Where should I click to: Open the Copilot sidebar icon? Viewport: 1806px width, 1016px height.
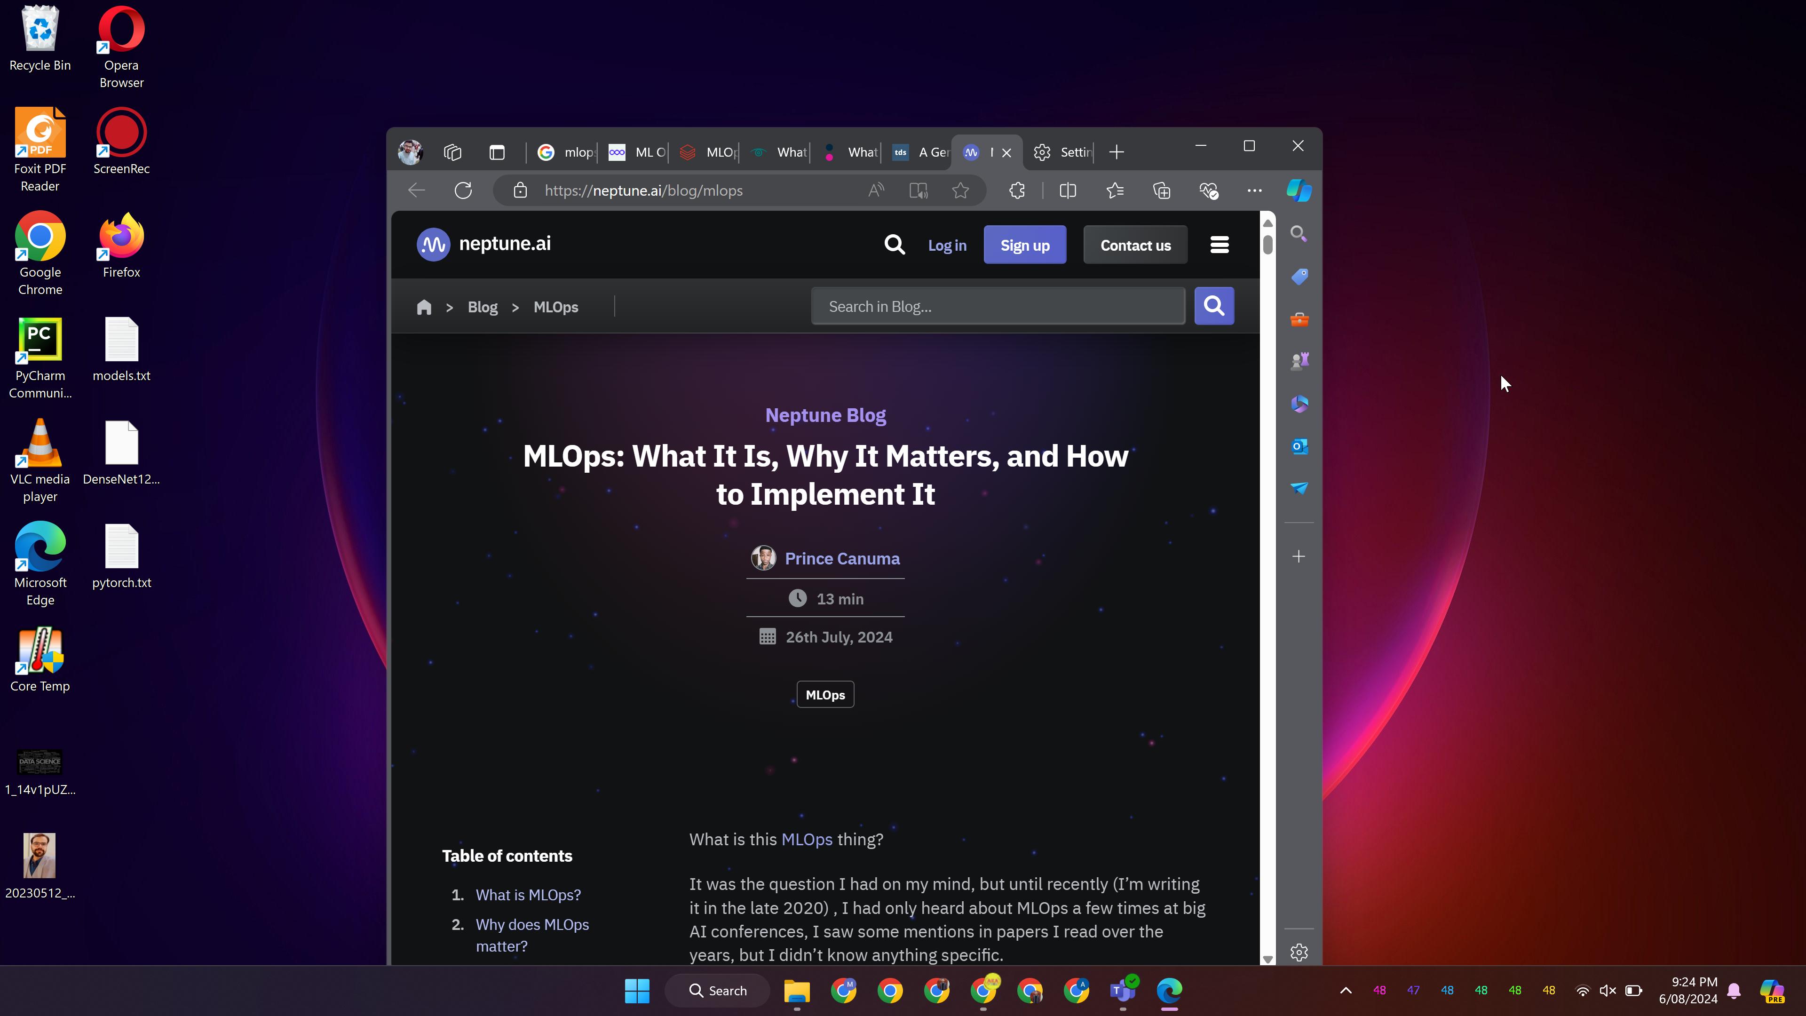click(1299, 190)
